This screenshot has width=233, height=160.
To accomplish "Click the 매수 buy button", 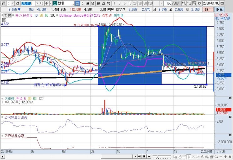I will [208, 9].
